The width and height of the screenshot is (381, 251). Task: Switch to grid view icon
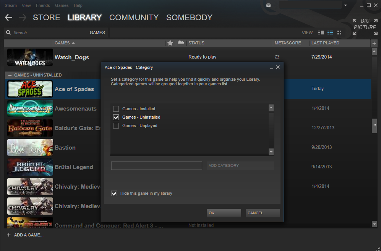[339, 33]
